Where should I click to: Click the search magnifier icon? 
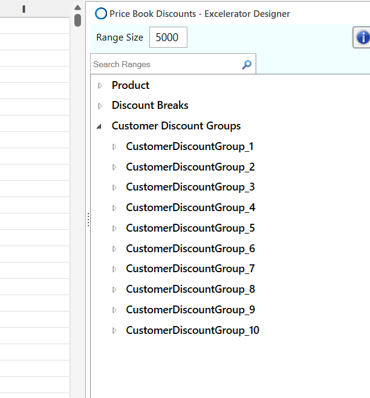coord(247,65)
